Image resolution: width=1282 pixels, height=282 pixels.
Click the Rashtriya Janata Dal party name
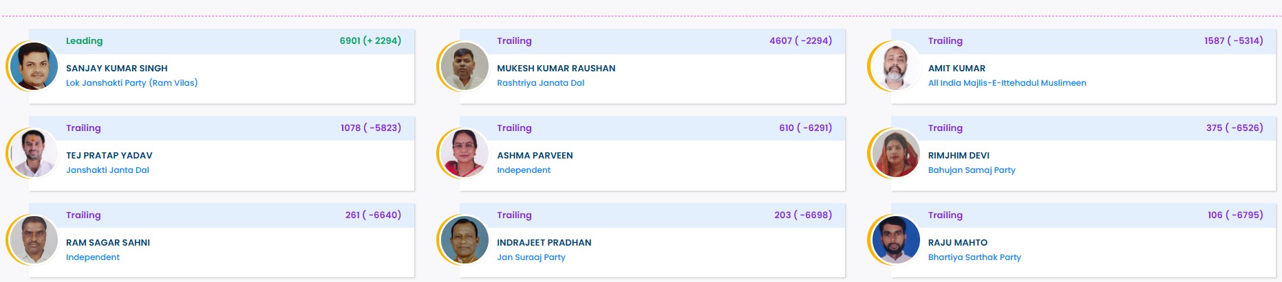(540, 83)
